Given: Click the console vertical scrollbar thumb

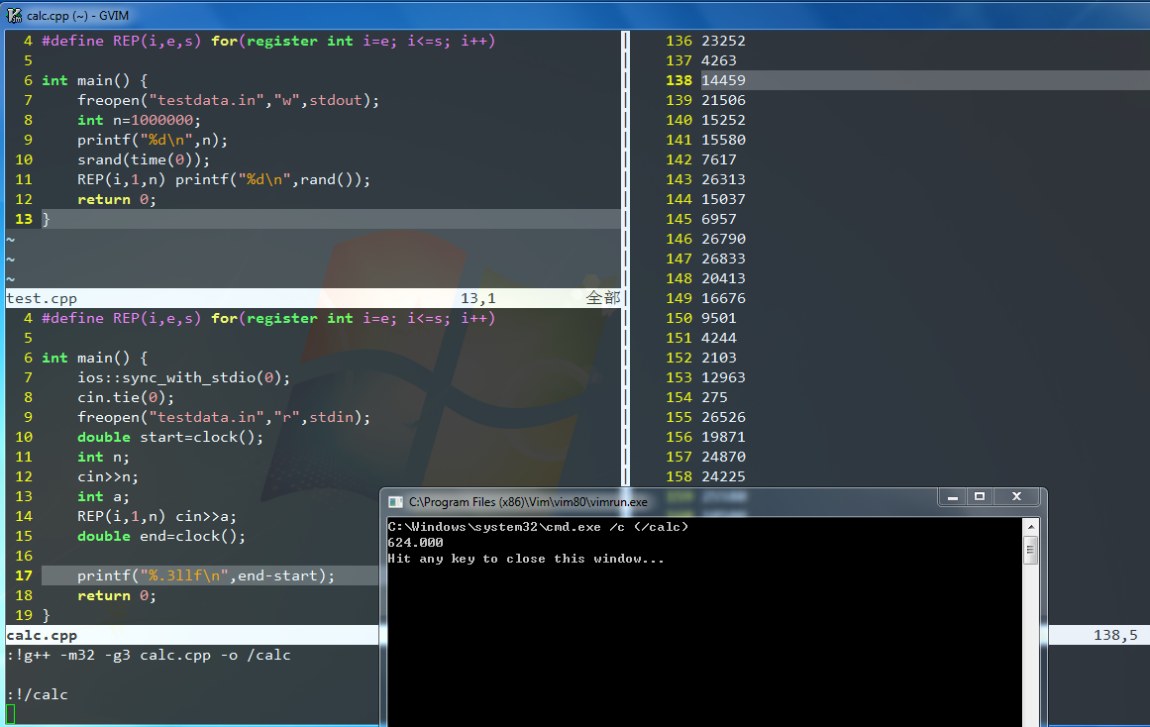Looking at the screenshot, I should pyautogui.click(x=1030, y=550).
